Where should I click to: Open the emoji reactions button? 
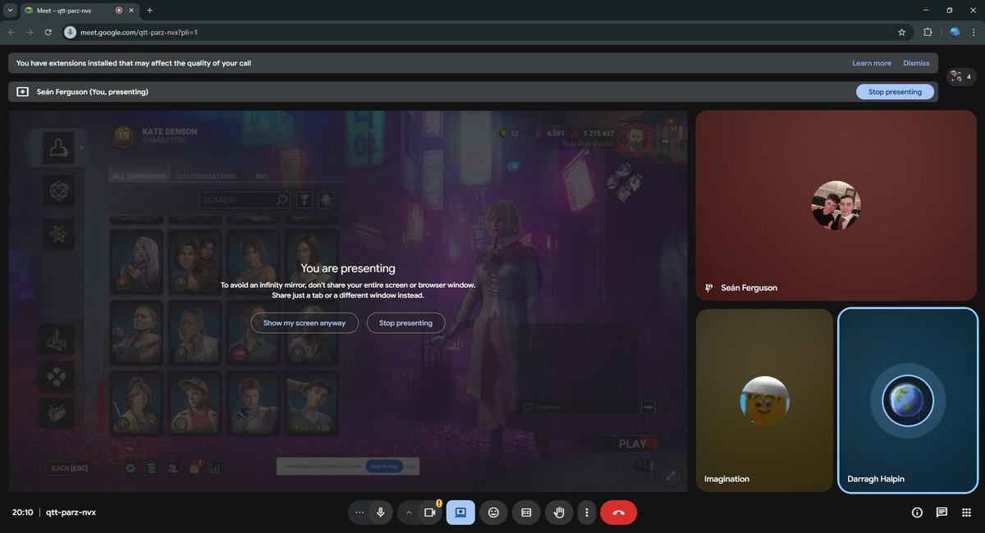click(493, 512)
